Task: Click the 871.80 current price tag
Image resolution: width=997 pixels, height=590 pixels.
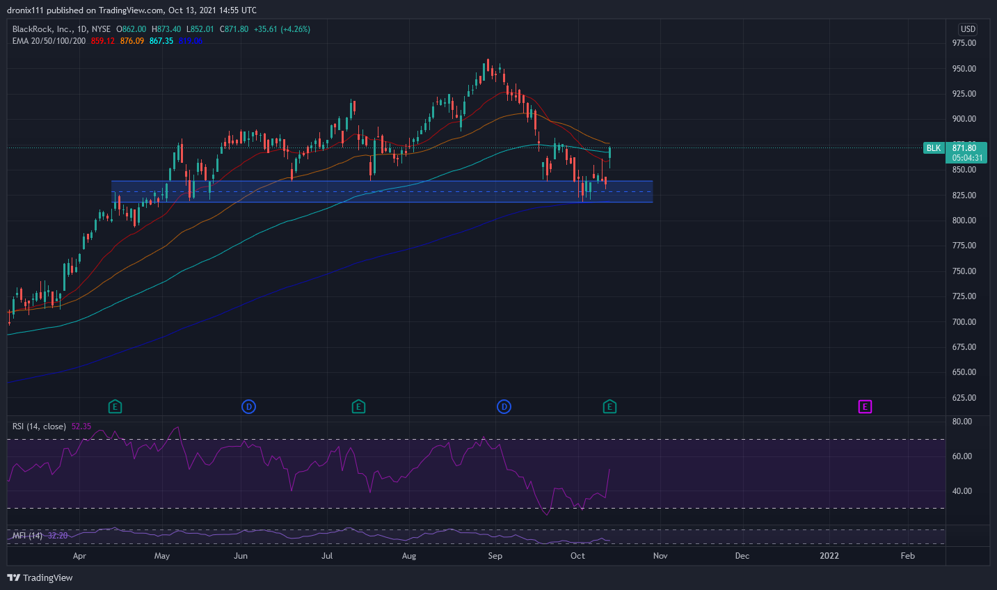Action: pos(964,147)
